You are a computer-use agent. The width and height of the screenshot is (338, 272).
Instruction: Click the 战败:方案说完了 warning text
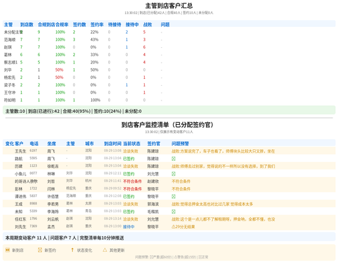[x=223, y=151]
